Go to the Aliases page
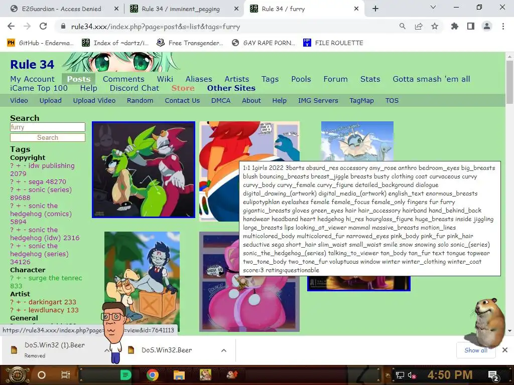Viewport: 514px width, 385px height. click(x=199, y=79)
